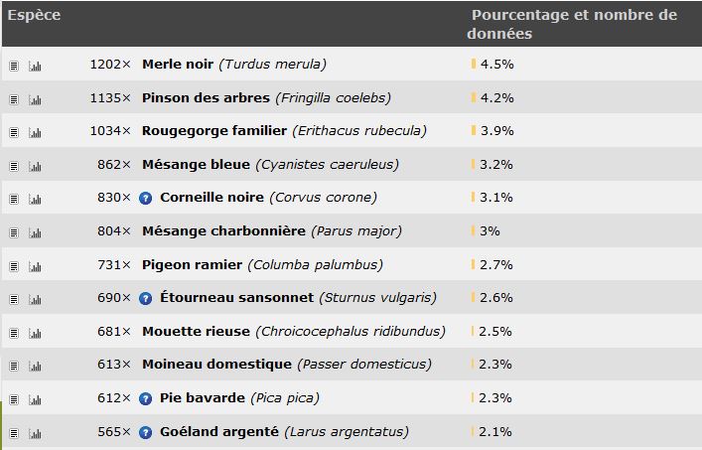Show the bar chart for Rougegorge familier
702x450 pixels.
tap(35, 132)
